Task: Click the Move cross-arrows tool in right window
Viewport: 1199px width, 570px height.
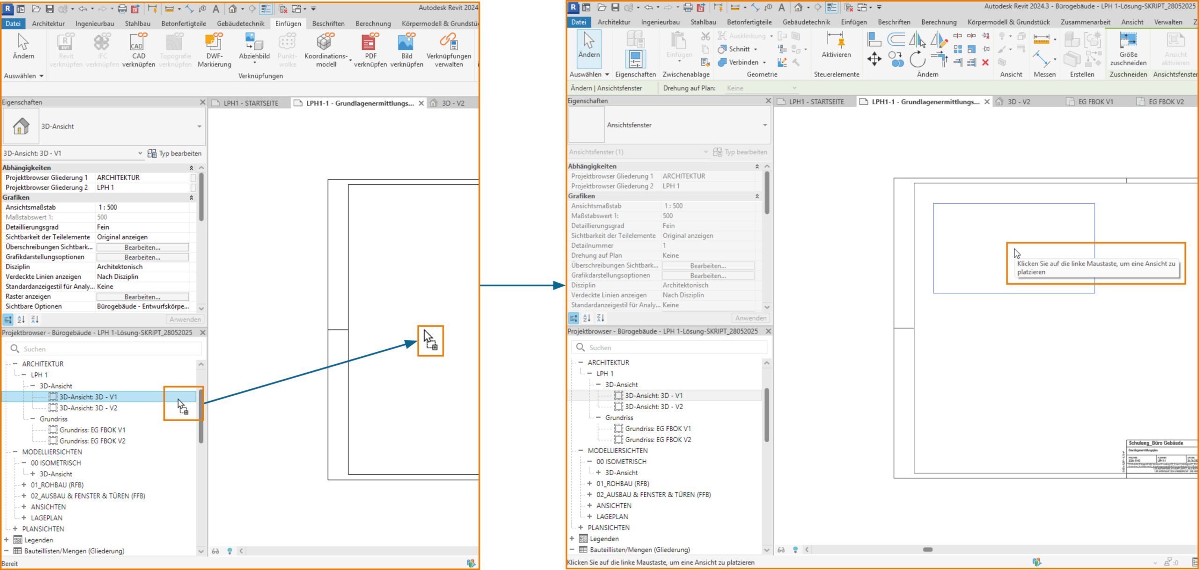Action: pyautogui.click(x=874, y=60)
